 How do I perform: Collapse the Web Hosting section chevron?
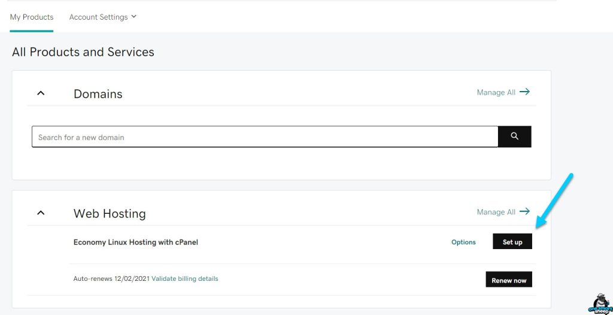[x=41, y=213]
